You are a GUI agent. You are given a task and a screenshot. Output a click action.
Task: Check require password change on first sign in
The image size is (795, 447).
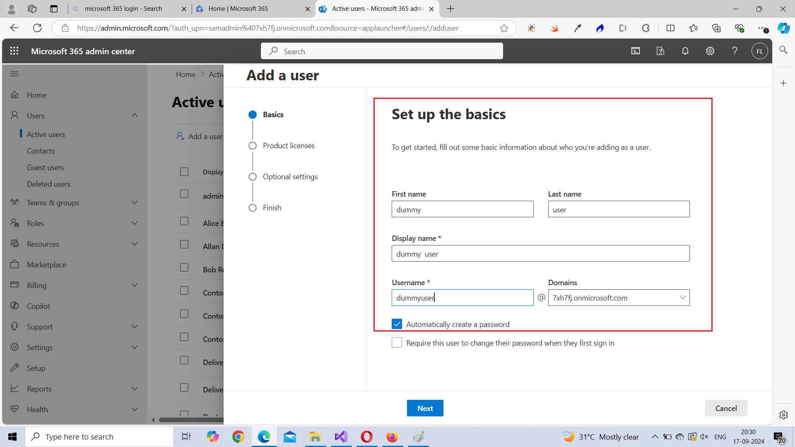(397, 343)
